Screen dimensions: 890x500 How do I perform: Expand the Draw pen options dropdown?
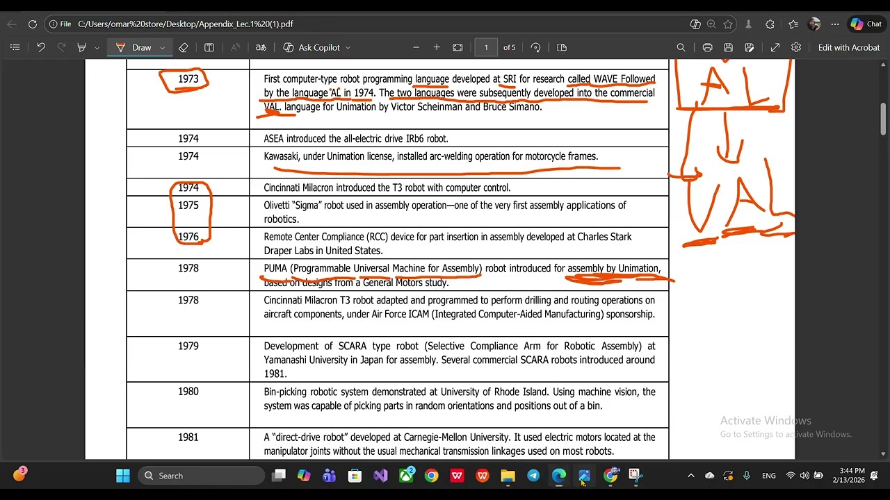163,47
